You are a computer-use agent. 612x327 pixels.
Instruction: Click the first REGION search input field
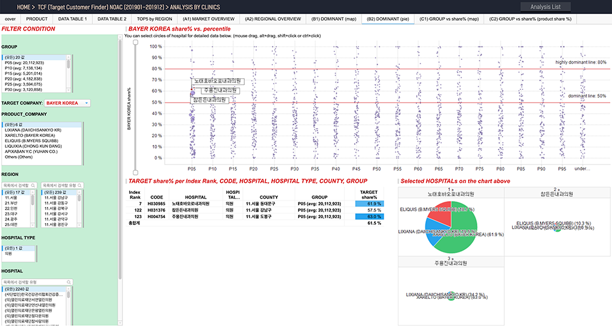[19, 186]
